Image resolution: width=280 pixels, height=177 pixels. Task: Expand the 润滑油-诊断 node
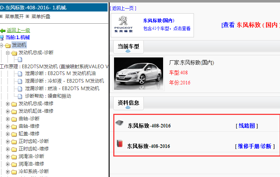(8, 157)
